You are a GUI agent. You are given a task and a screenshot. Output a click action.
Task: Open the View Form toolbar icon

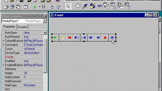[12, 7]
